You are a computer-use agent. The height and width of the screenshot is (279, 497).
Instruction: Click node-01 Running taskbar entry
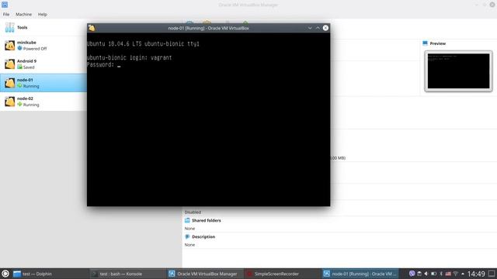coord(360,274)
